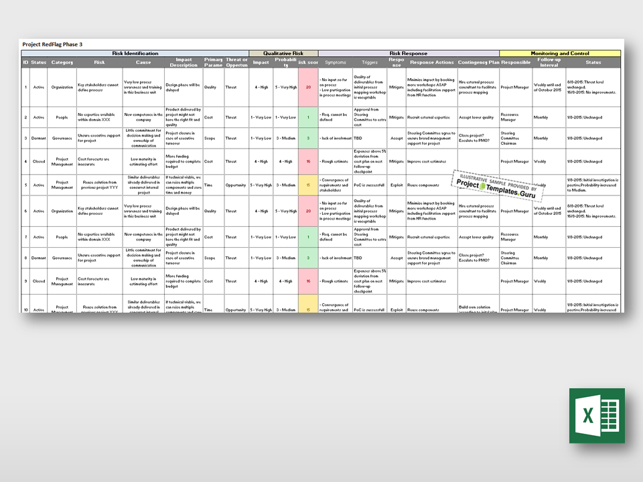Viewport: 643px width, 482px height.
Task: Click the '5 - Very High' impact in row 5
Action: pos(261,185)
